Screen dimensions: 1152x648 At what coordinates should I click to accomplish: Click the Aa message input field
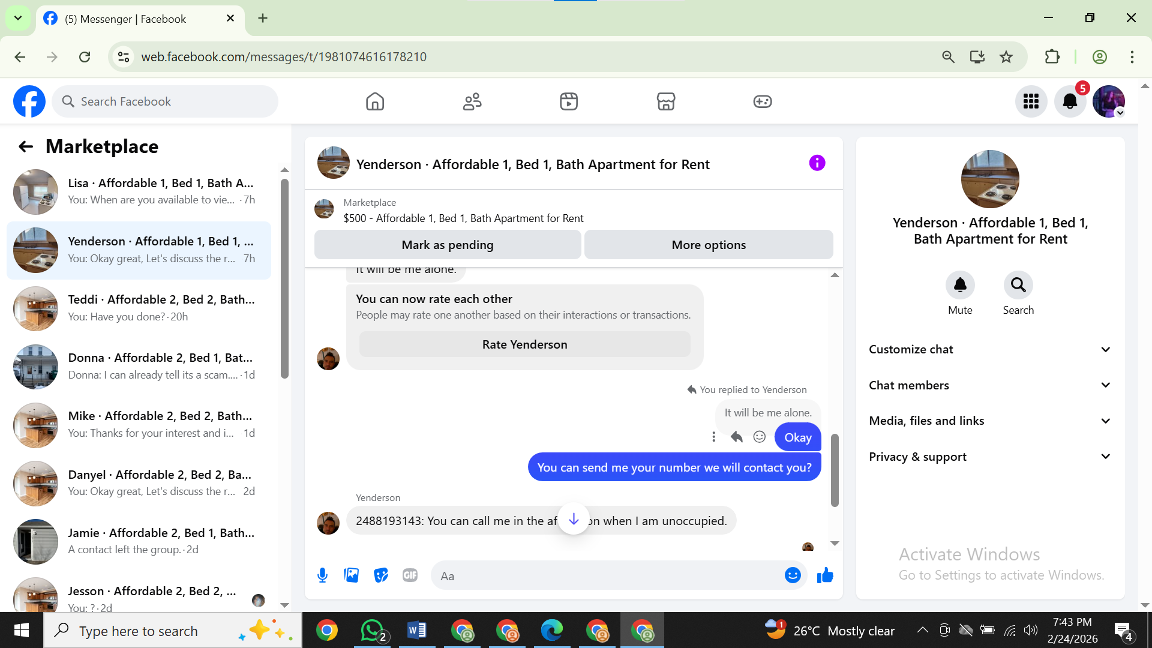pos(606,576)
